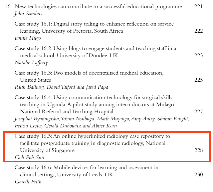
Task: Click page number 228
Action: coord(198,150)
